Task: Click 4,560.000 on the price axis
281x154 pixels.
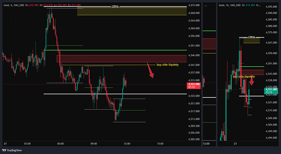Action: (x=194, y=29)
